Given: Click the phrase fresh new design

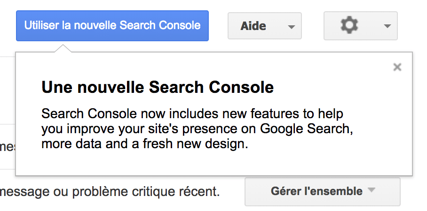Looking at the screenshot, I should click(x=195, y=143).
